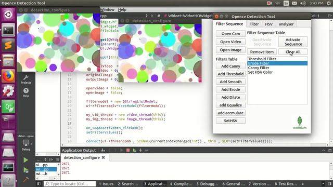Screen dimensions: 333x187
Task: Select the wi...pp file in open documents
Action: tap(46, 169)
